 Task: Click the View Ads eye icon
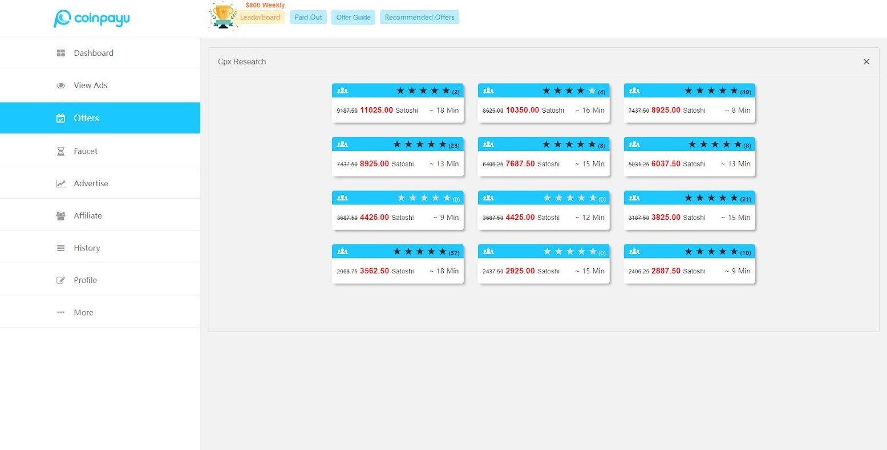pyautogui.click(x=60, y=85)
